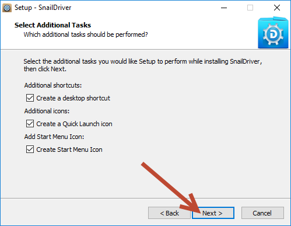Disable the Create Start Menu Icon checkbox

pos(30,149)
